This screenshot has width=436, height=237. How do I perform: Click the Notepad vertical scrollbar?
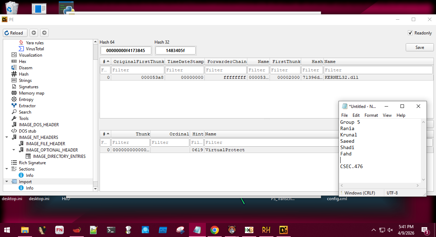pyautogui.click(x=423, y=150)
